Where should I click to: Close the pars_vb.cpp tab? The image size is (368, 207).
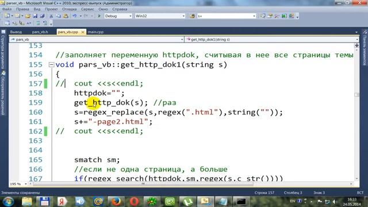(x=83, y=32)
